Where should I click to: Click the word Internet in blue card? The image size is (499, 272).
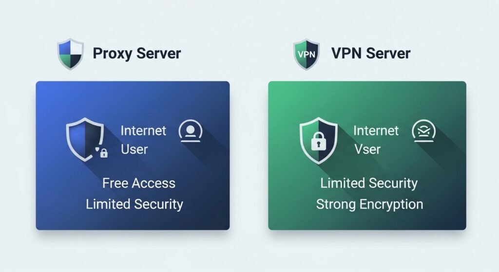(x=143, y=131)
